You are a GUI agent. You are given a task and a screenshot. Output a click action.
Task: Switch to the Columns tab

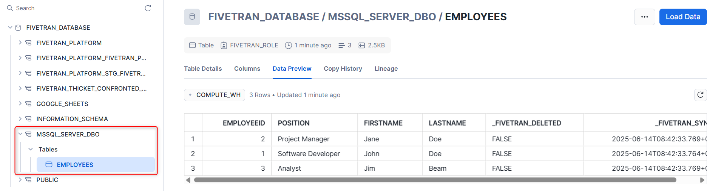point(247,68)
